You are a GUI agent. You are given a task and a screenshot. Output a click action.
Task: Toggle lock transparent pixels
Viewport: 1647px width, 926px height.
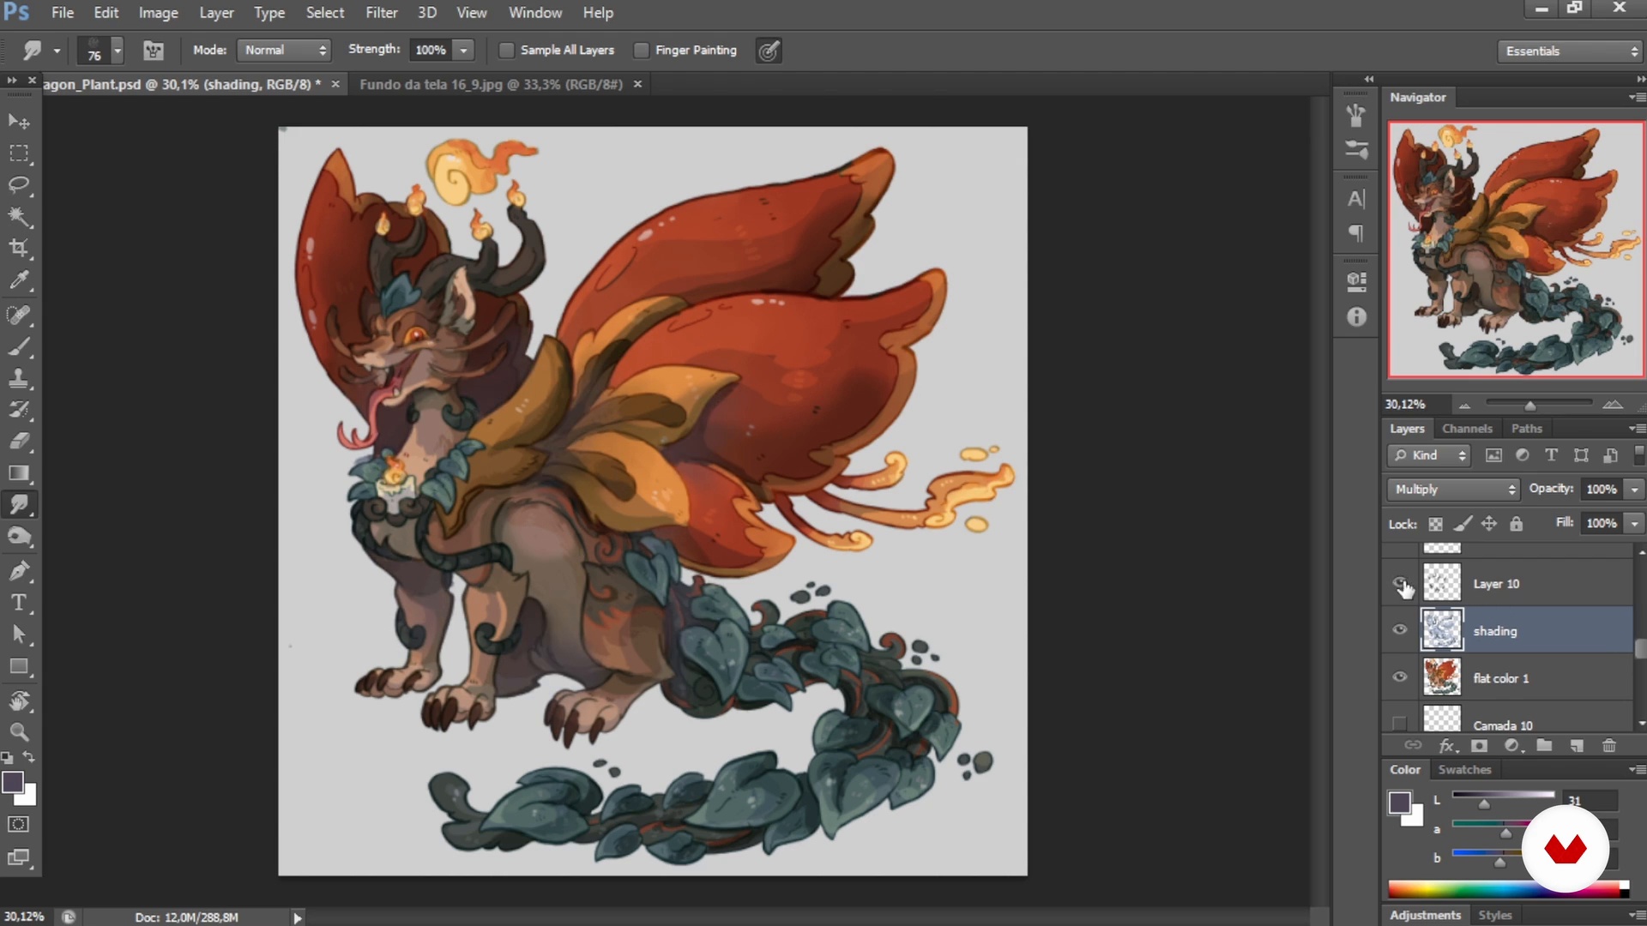pyautogui.click(x=1435, y=524)
